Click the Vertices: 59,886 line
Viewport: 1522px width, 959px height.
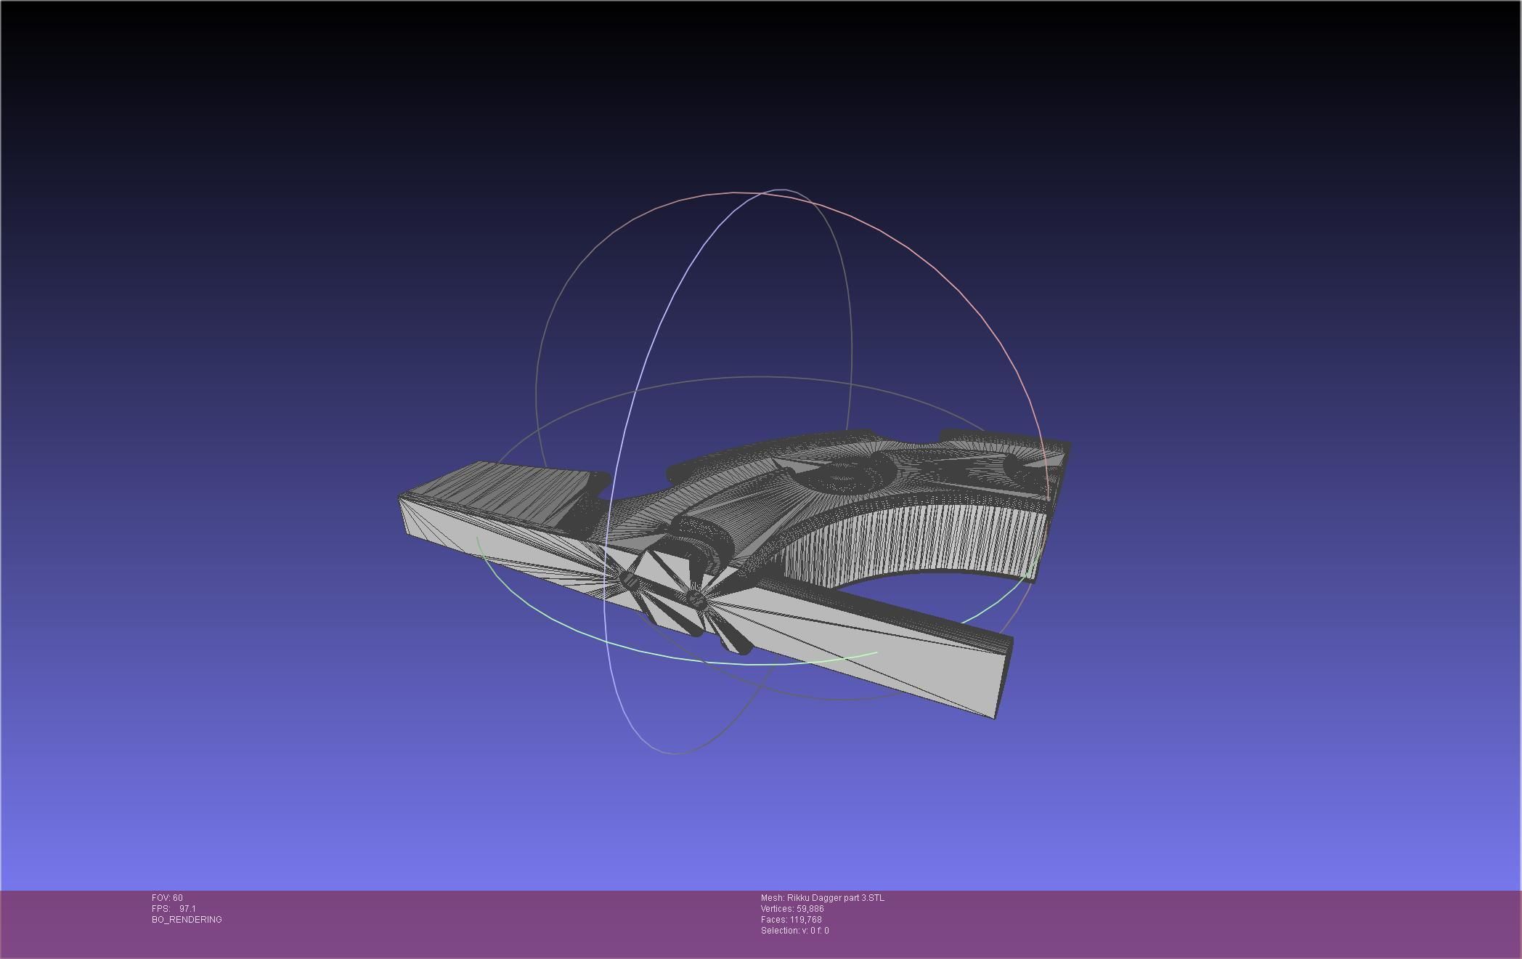(792, 909)
